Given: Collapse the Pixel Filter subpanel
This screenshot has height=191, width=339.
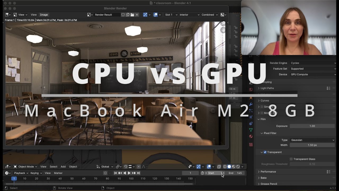Looking at the screenshot, I should pyautogui.click(x=270, y=133).
